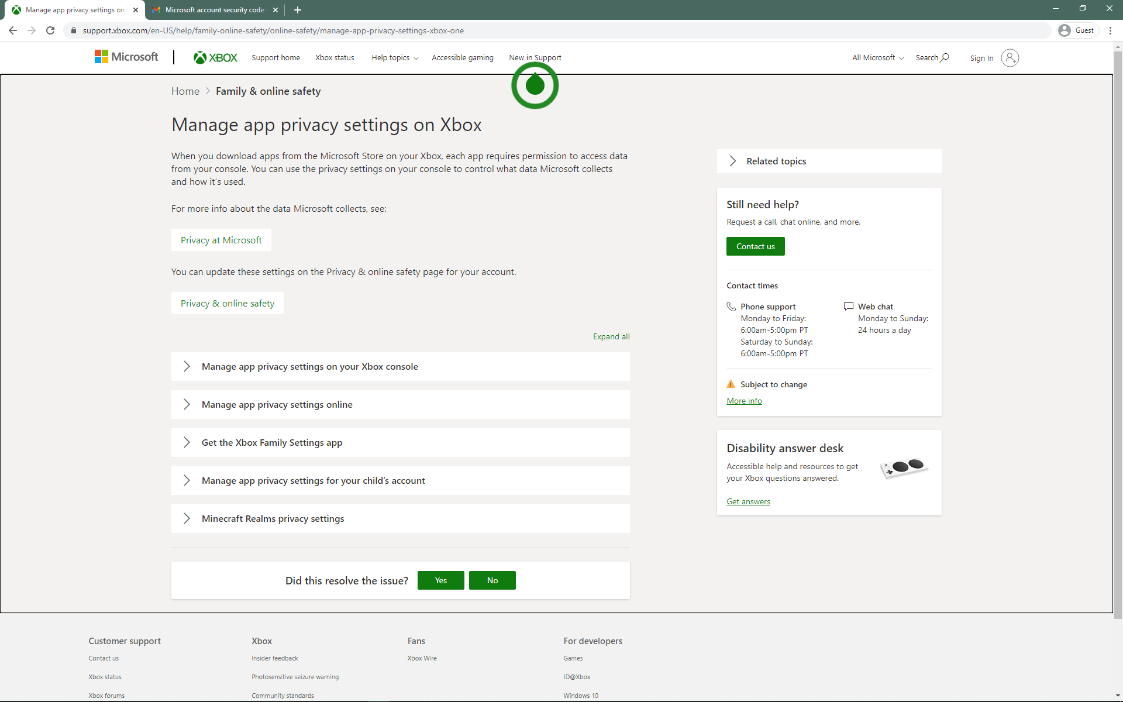The width and height of the screenshot is (1123, 702).
Task: Expand Minecraft Realms privacy settings section
Action: pos(188,518)
